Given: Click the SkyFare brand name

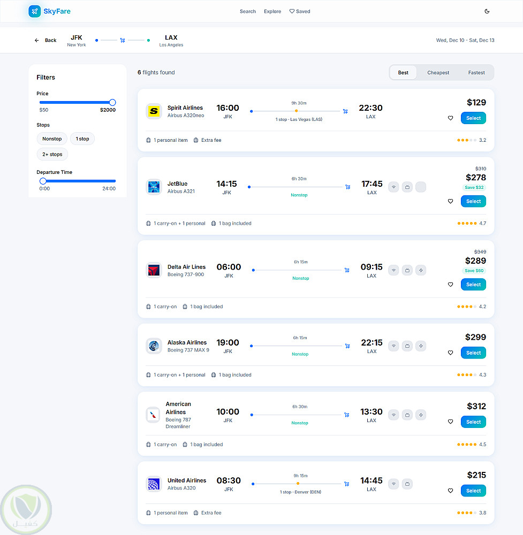Looking at the screenshot, I should click(57, 11).
